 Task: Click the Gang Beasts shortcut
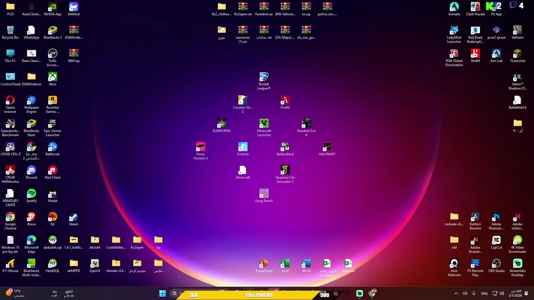[x=264, y=196]
